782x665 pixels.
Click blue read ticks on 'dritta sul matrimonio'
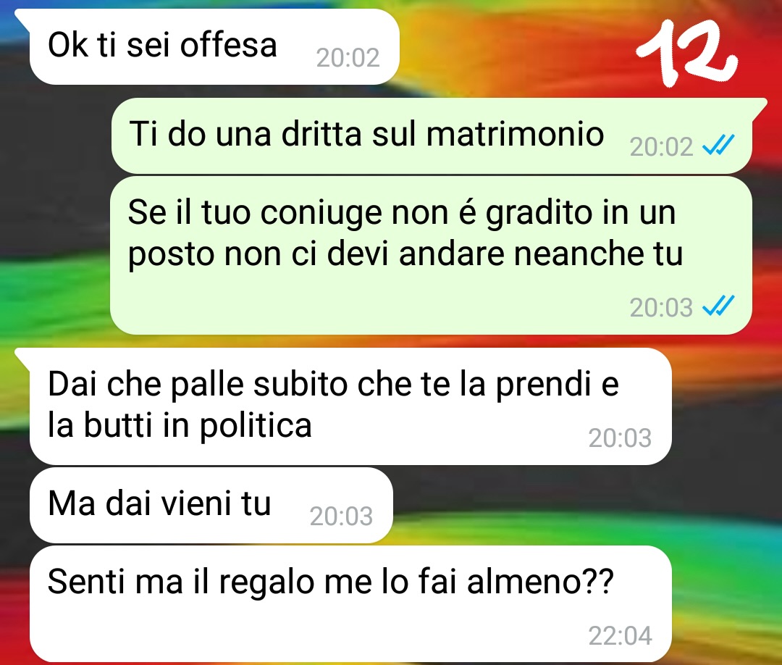pos(718,145)
